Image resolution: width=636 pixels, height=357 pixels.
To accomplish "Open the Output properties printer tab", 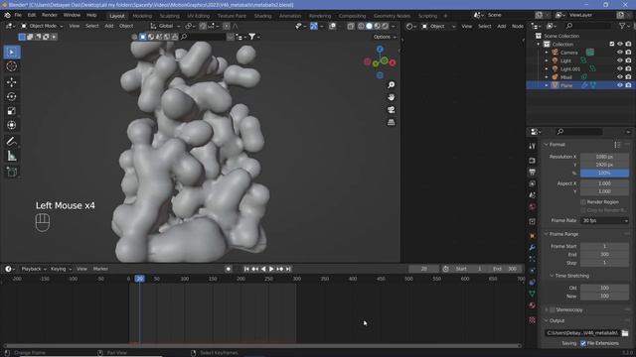I will (533, 172).
